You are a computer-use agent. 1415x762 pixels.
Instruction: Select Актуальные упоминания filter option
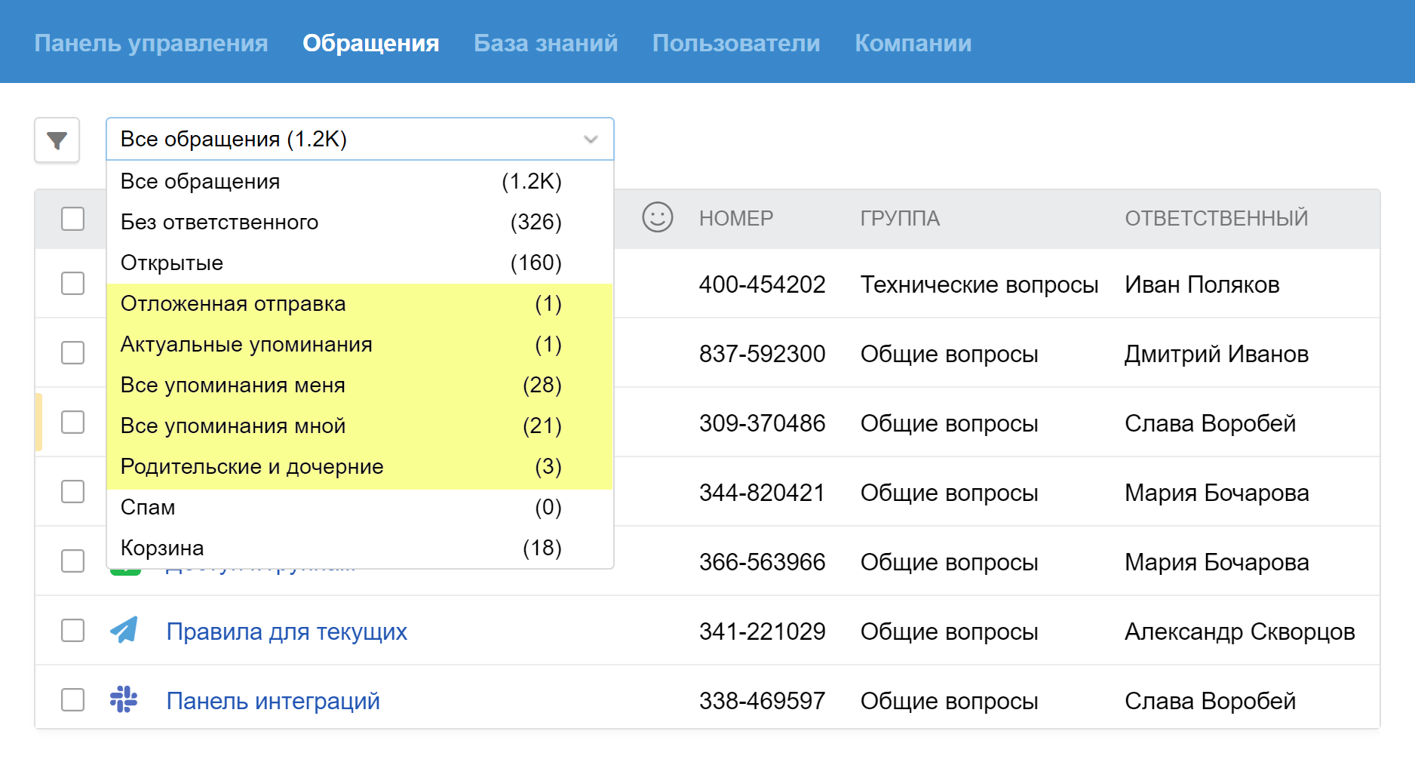tap(360, 345)
